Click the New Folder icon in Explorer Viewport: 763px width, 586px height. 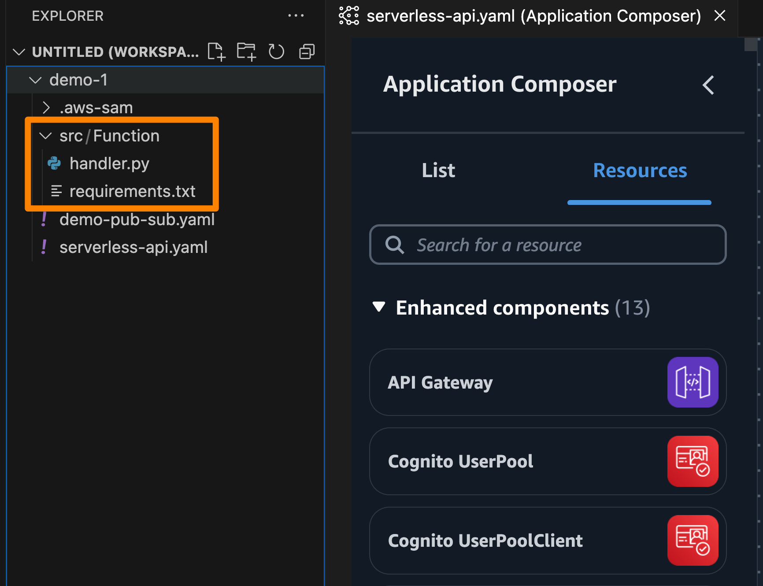point(246,52)
